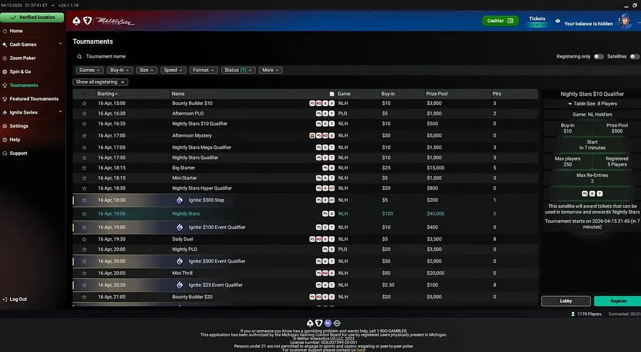Open Help from sidebar

click(x=15, y=140)
